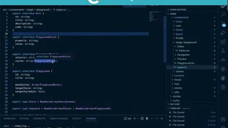Open Editor.tsx in the explorer
228x128 pixels.
(x=184, y=50)
